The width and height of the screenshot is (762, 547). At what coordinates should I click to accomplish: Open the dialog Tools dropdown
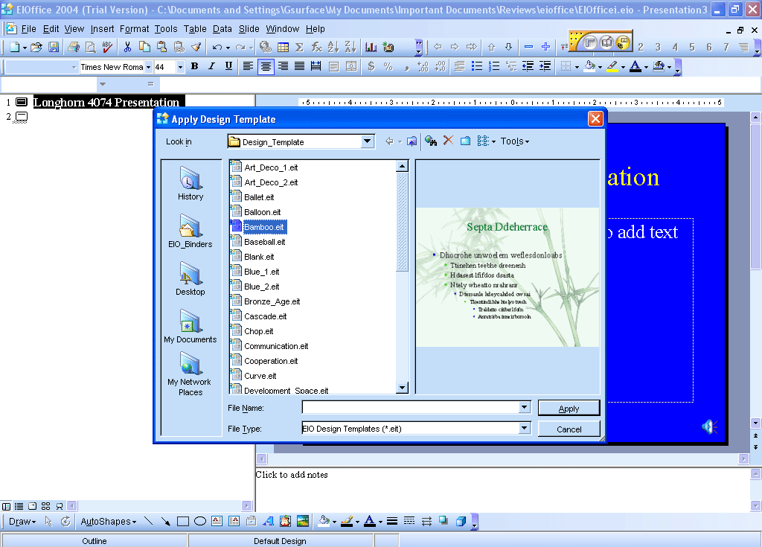(x=515, y=141)
